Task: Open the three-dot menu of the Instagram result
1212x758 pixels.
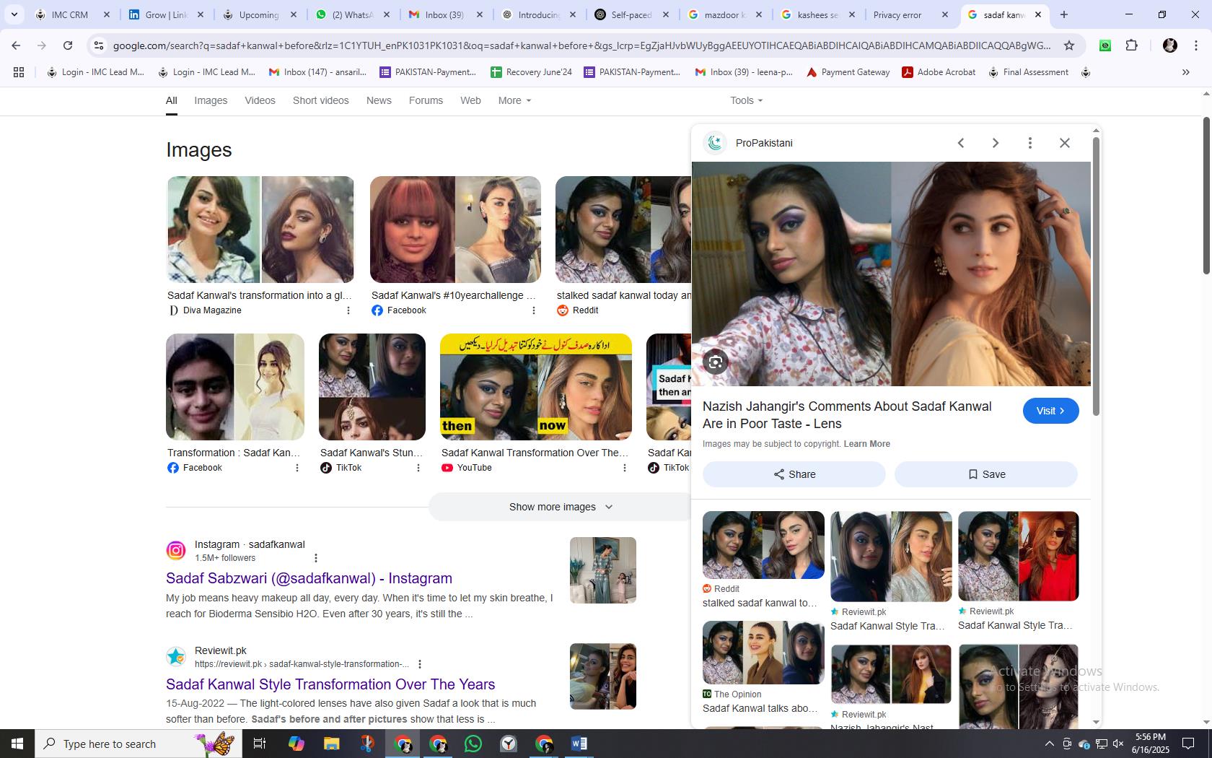Action: point(315,558)
